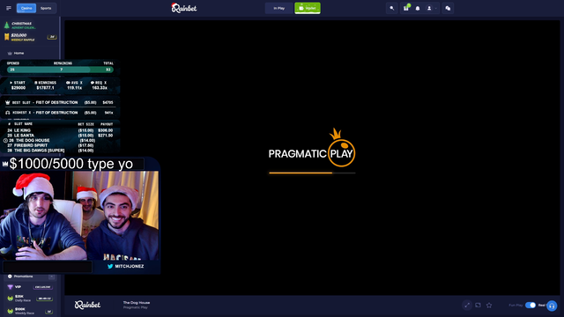Click the Daily Race countdown timer
The height and width of the screenshot is (317, 564).
pos(45,299)
